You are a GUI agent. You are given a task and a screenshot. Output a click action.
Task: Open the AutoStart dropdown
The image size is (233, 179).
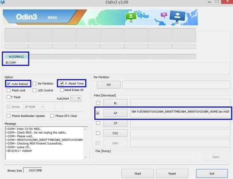click(x=76, y=98)
